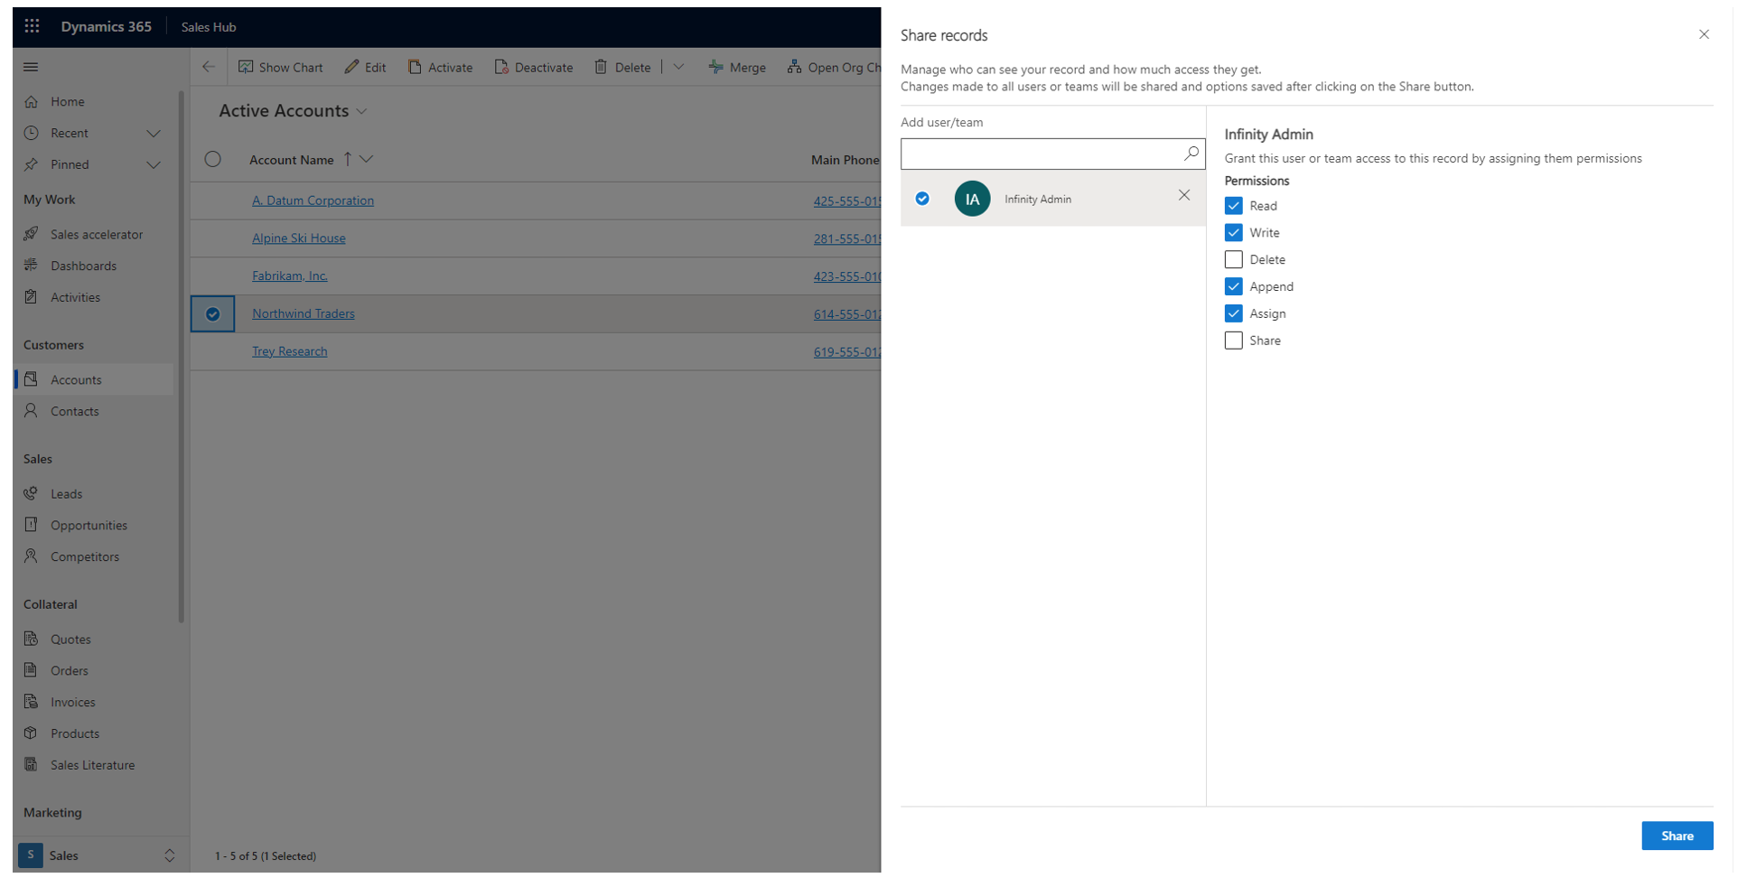This screenshot has height=878, width=1747.
Task: Uncheck the Write permission checkbox
Action: [1233, 233]
